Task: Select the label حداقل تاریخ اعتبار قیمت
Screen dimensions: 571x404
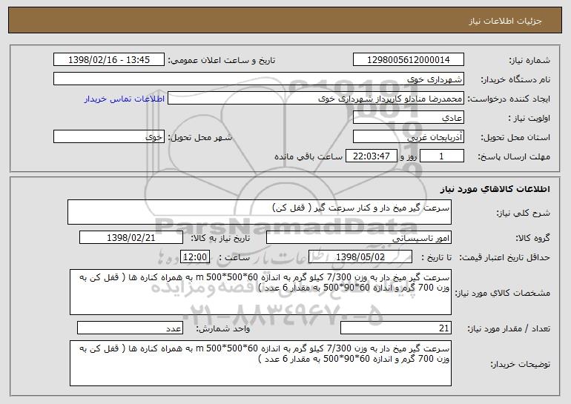Action: click(x=505, y=258)
